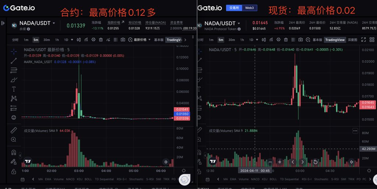Open calendar date picker in left chart
Image resolution: width=377 pixels, height=189 pixels.
tap(22, 179)
